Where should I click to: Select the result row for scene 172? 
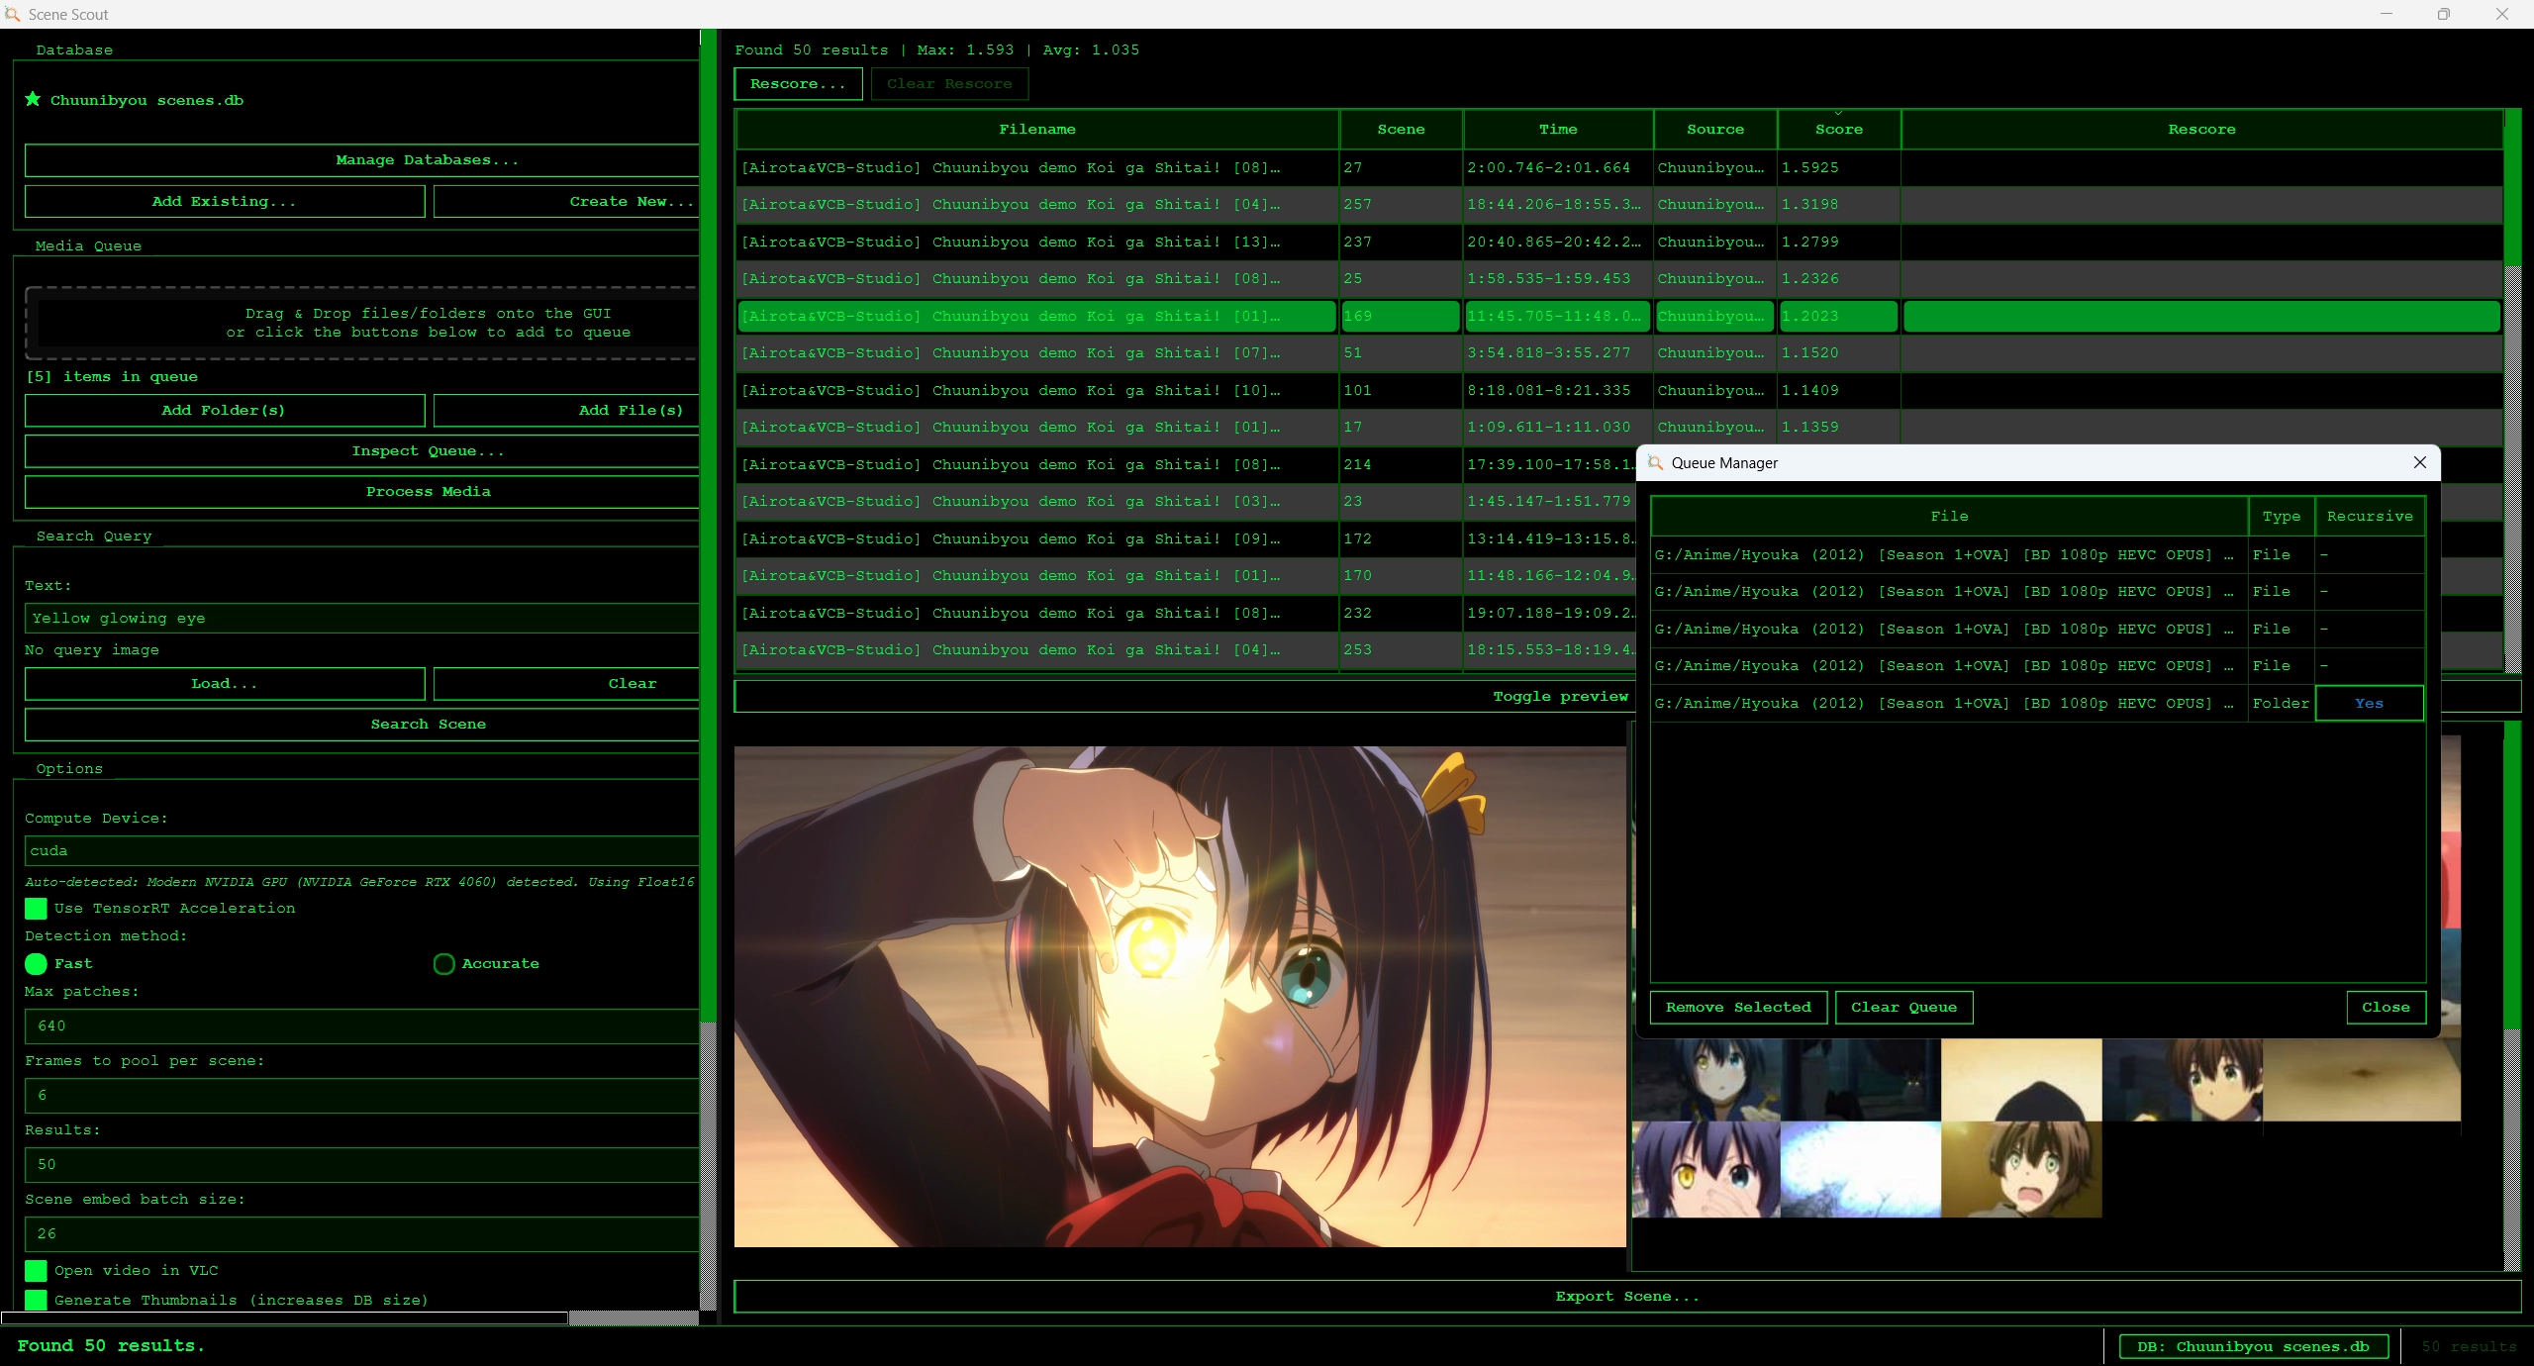coord(1186,538)
